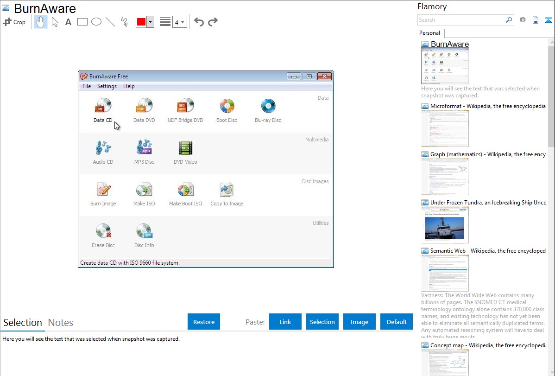Open the Semantic Web snapshot thumbnail
555x376 pixels.
tap(445, 273)
